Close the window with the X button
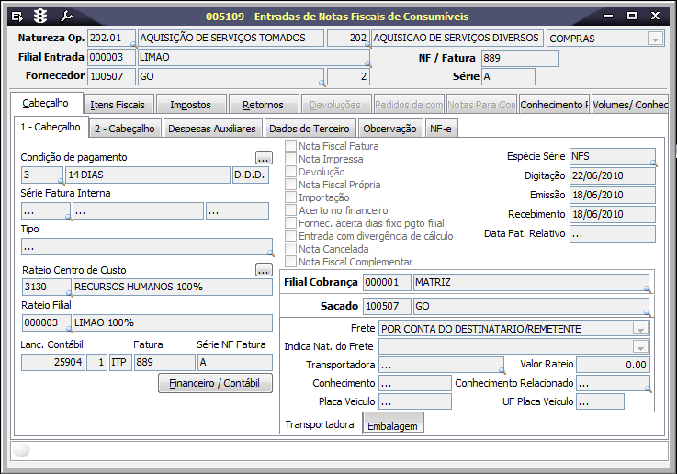 click(x=655, y=16)
